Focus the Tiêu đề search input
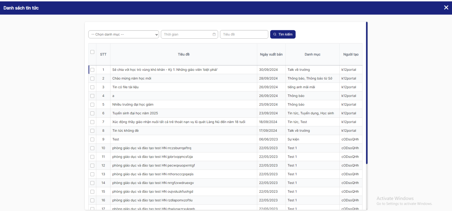 point(244,34)
